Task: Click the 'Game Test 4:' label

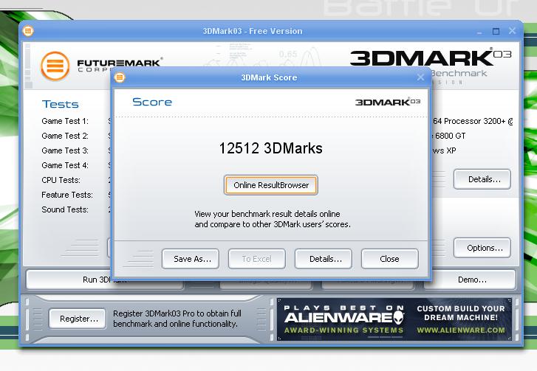Action: pyautogui.click(x=65, y=165)
